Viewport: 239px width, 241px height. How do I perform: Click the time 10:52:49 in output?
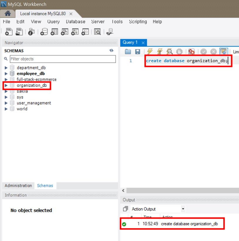pyautogui.click(x=150, y=224)
